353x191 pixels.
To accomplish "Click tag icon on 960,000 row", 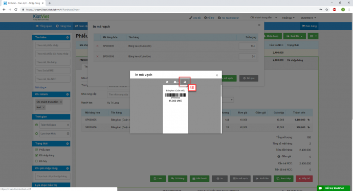I will point(308,127).
